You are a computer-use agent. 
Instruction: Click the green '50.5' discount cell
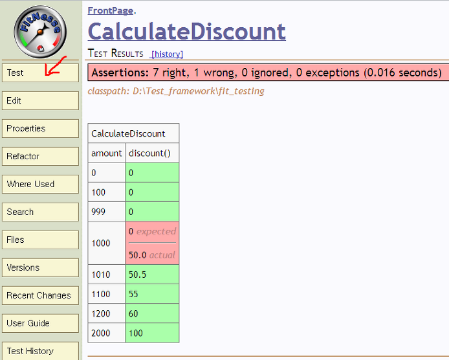click(x=152, y=275)
